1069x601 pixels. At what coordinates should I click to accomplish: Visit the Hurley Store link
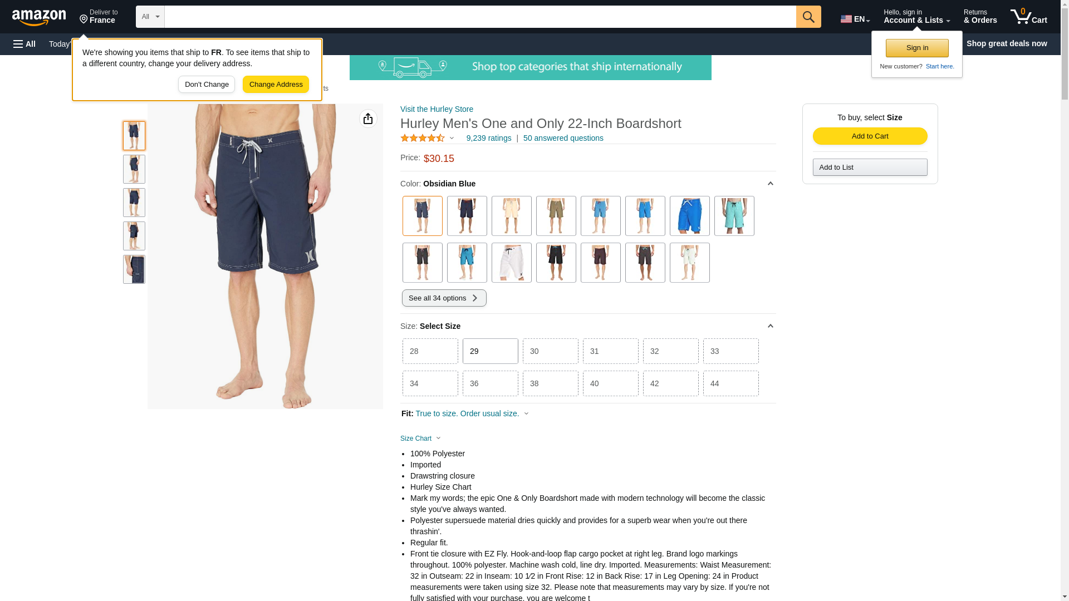pyautogui.click(x=437, y=109)
